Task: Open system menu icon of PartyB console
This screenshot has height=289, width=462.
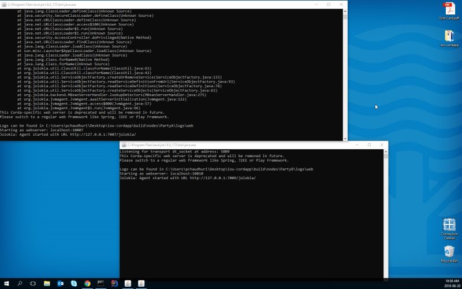Action: tap(124, 145)
